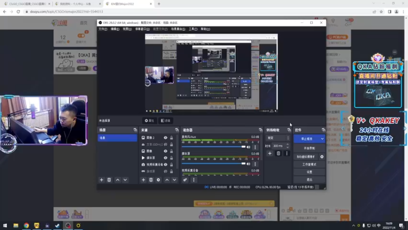
Task: Pop out the Sources dock panel
Action: click(x=177, y=130)
